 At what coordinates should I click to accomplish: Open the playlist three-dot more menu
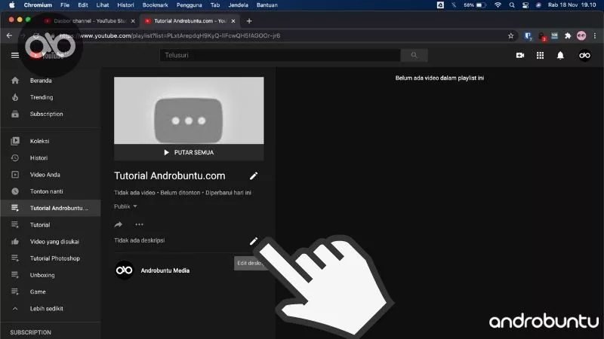[139, 224]
